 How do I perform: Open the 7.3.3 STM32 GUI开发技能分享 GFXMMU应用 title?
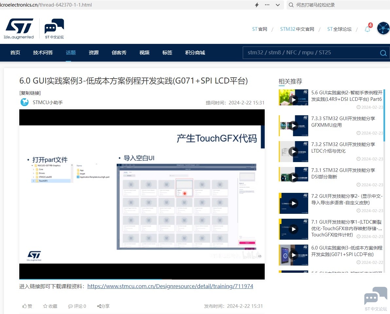click(343, 122)
